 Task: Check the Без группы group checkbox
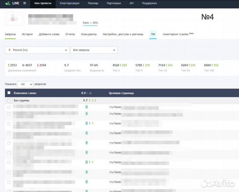click(x=9, y=101)
